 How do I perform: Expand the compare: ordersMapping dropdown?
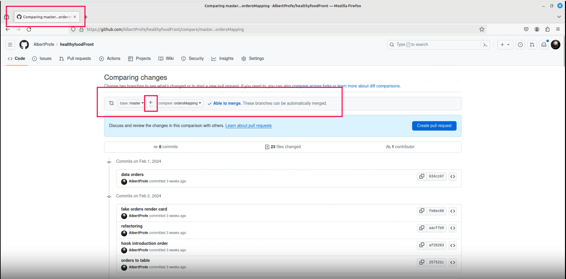pyautogui.click(x=180, y=103)
